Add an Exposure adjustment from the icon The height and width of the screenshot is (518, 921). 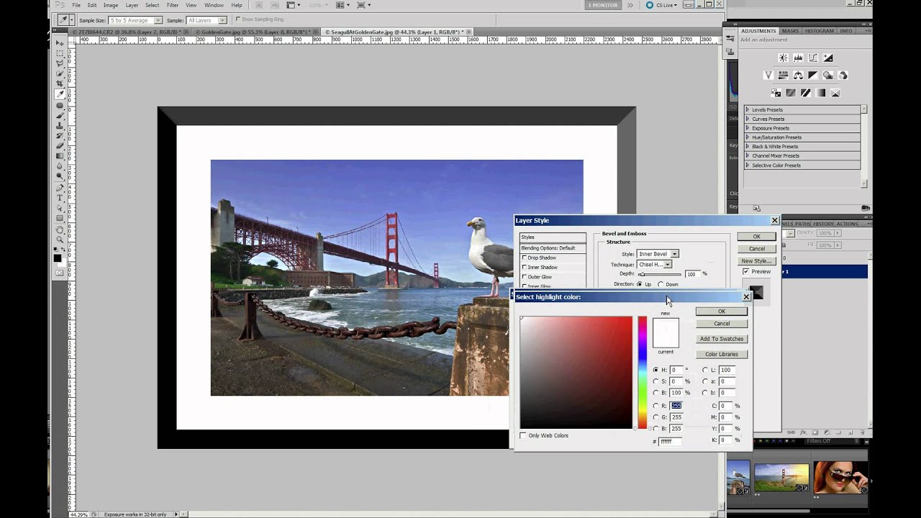pyautogui.click(x=828, y=58)
